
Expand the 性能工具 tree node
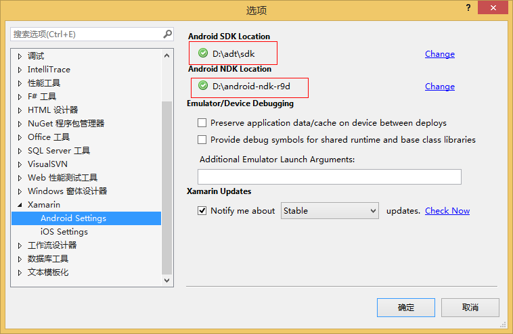[x=20, y=83]
